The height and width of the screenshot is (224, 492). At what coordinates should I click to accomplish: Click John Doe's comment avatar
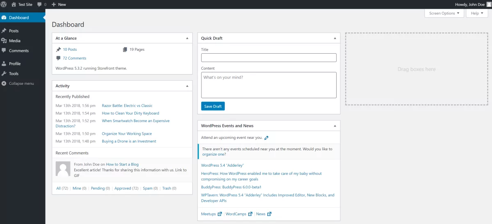click(x=63, y=169)
